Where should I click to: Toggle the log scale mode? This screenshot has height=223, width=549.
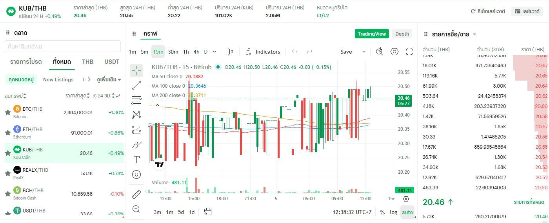pyautogui.click(x=393, y=212)
